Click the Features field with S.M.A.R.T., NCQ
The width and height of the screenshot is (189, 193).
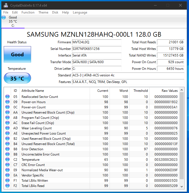click(128, 82)
